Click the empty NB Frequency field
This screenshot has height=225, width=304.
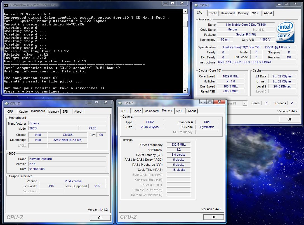pos(207,132)
